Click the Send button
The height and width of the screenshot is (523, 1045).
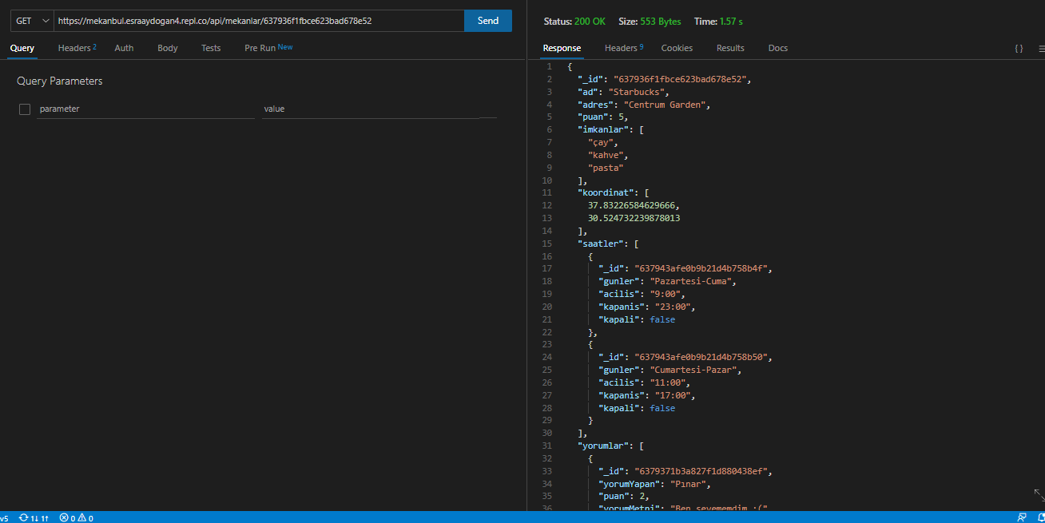coord(487,20)
